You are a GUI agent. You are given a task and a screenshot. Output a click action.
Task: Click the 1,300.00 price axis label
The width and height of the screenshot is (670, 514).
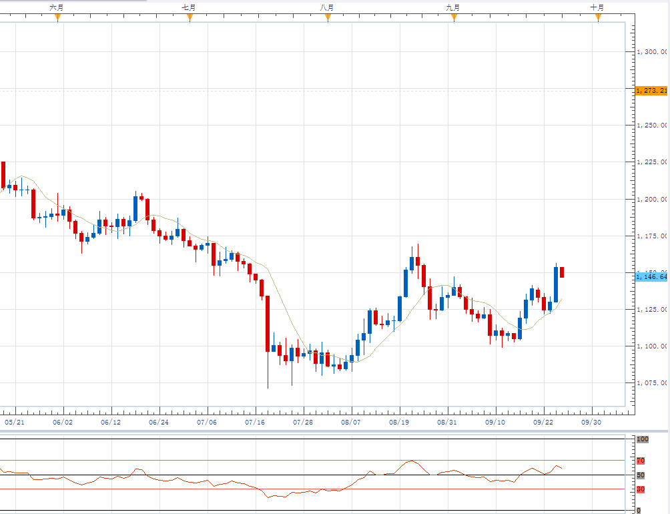[x=651, y=51]
